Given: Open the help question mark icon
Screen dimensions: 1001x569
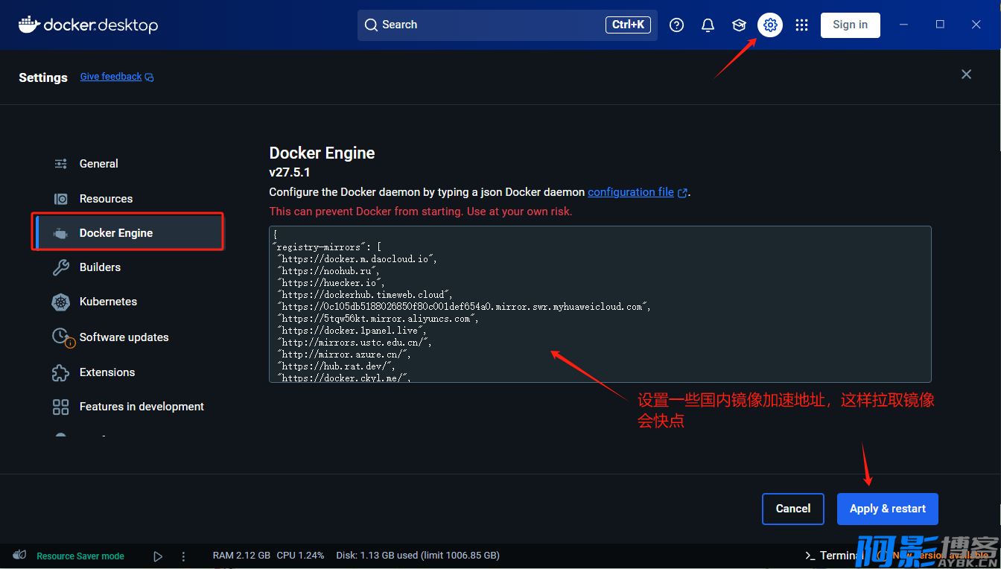Looking at the screenshot, I should point(676,25).
